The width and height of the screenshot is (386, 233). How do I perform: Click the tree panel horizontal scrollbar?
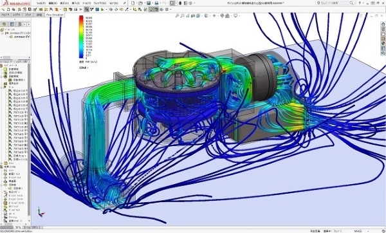[x=15, y=57]
